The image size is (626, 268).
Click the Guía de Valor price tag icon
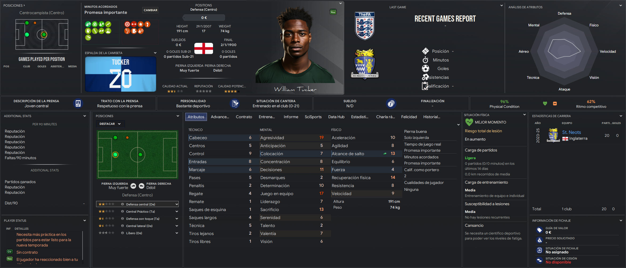tap(539, 230)
